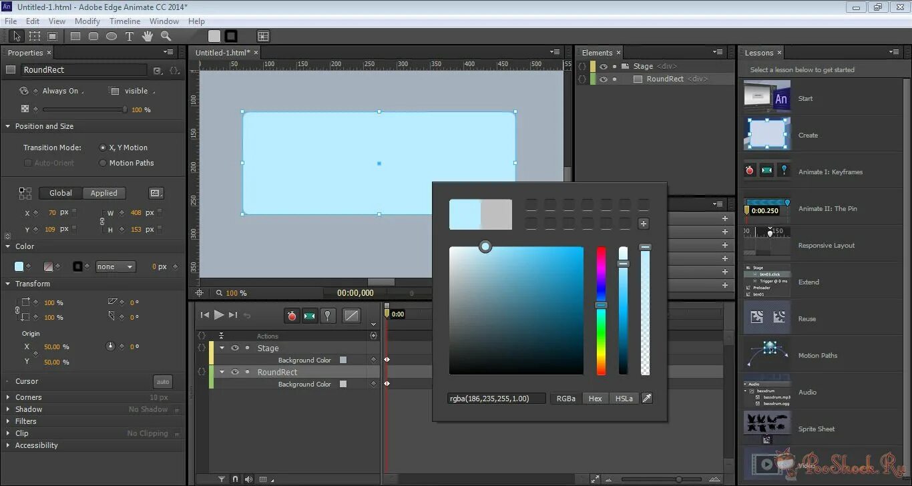Open element class button beside RoundRect

158,70
